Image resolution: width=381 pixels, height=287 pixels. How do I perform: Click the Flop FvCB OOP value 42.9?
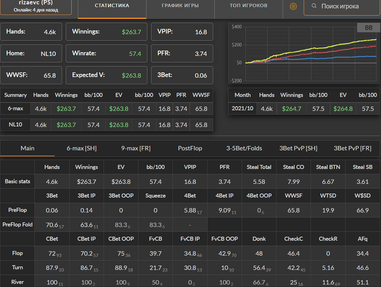coord(224,254)
